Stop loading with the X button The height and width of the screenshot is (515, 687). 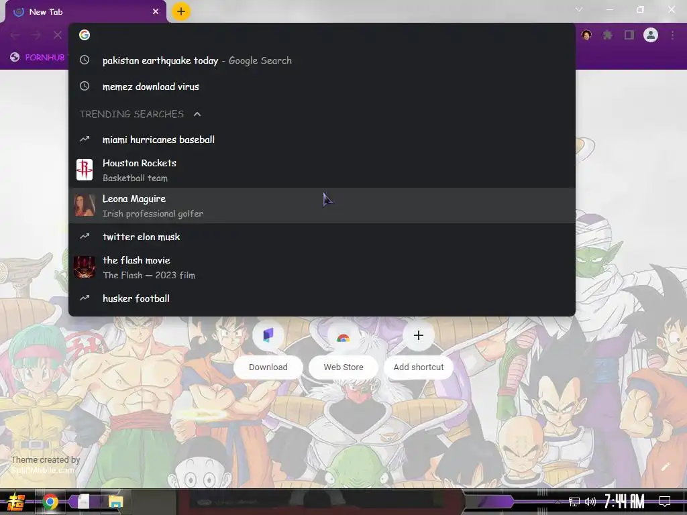pos(58,35)
